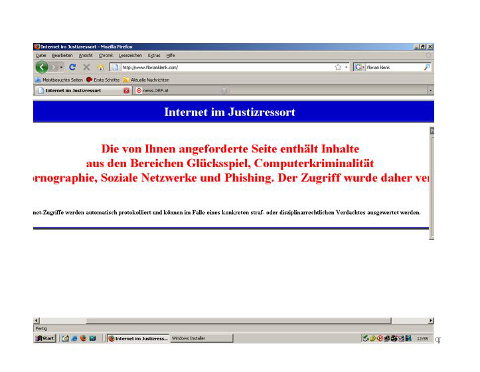Open the Windows Start menu
The image size is (480, 372).
click(44, 338)
